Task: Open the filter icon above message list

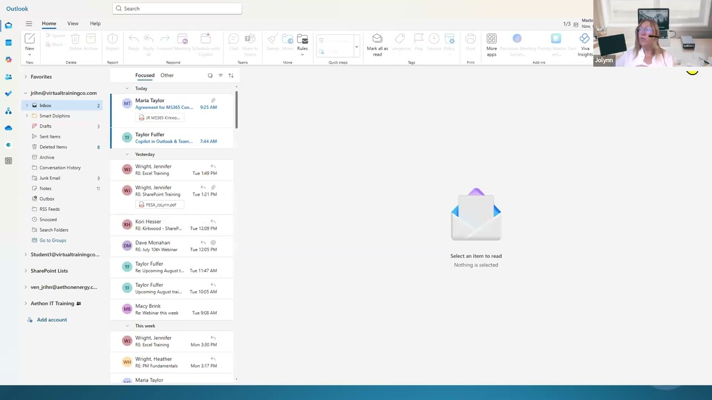Action: pos(220,76)
